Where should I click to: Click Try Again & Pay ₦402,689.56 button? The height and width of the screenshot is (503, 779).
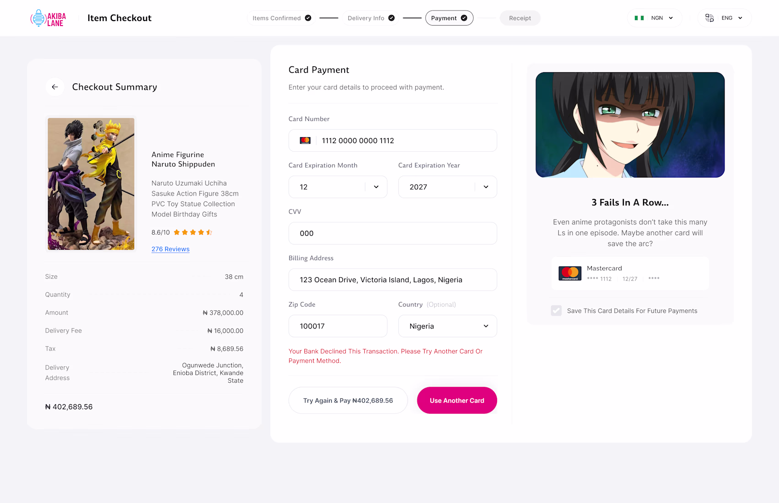point(348,401)
